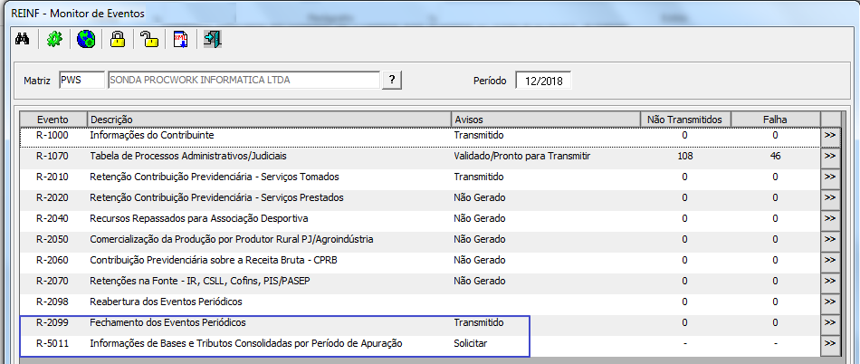Click the closed padlock icon

point(118,40)
